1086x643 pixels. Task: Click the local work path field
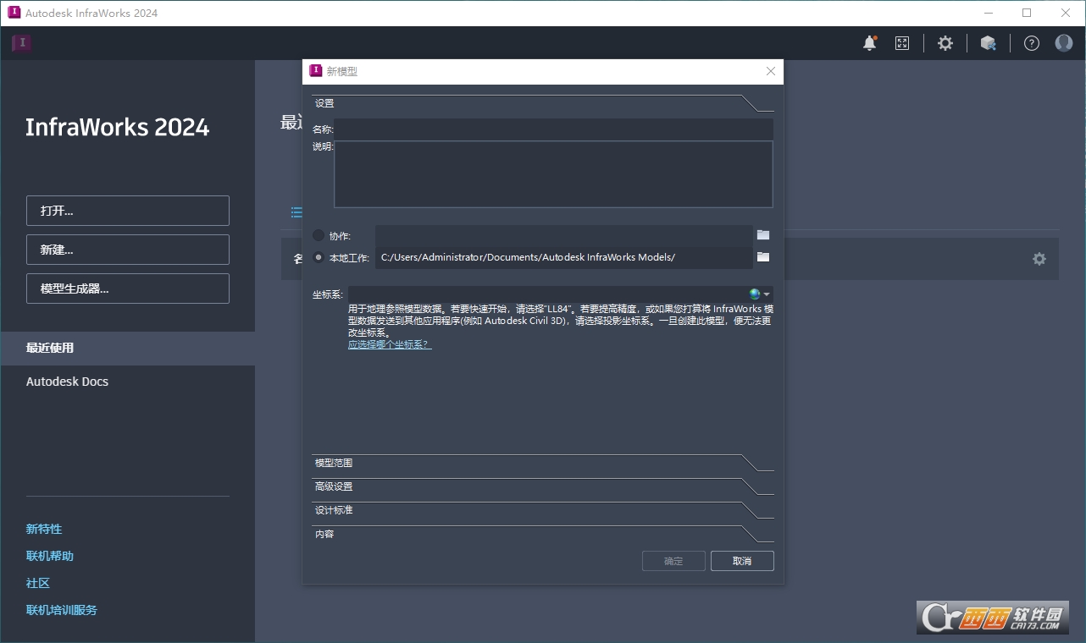pos(564,257)
